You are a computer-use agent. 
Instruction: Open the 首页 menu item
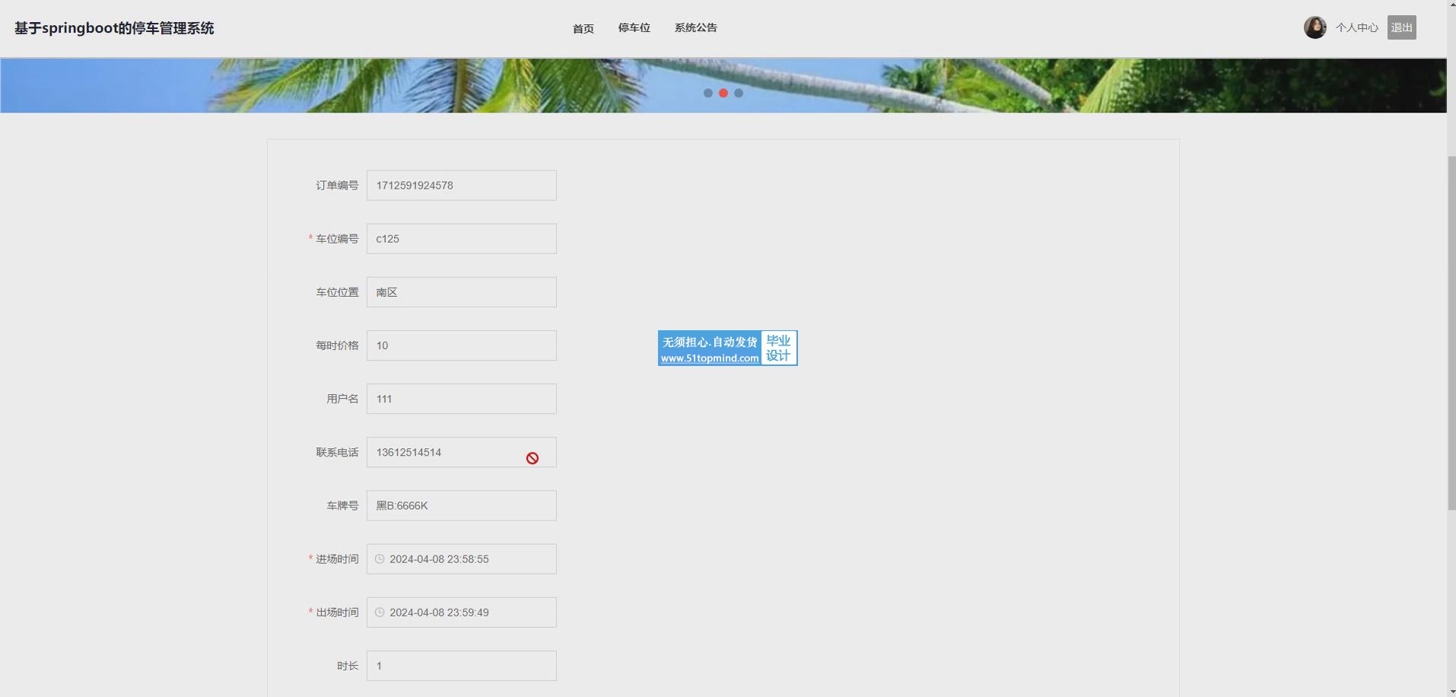point(583,28)
